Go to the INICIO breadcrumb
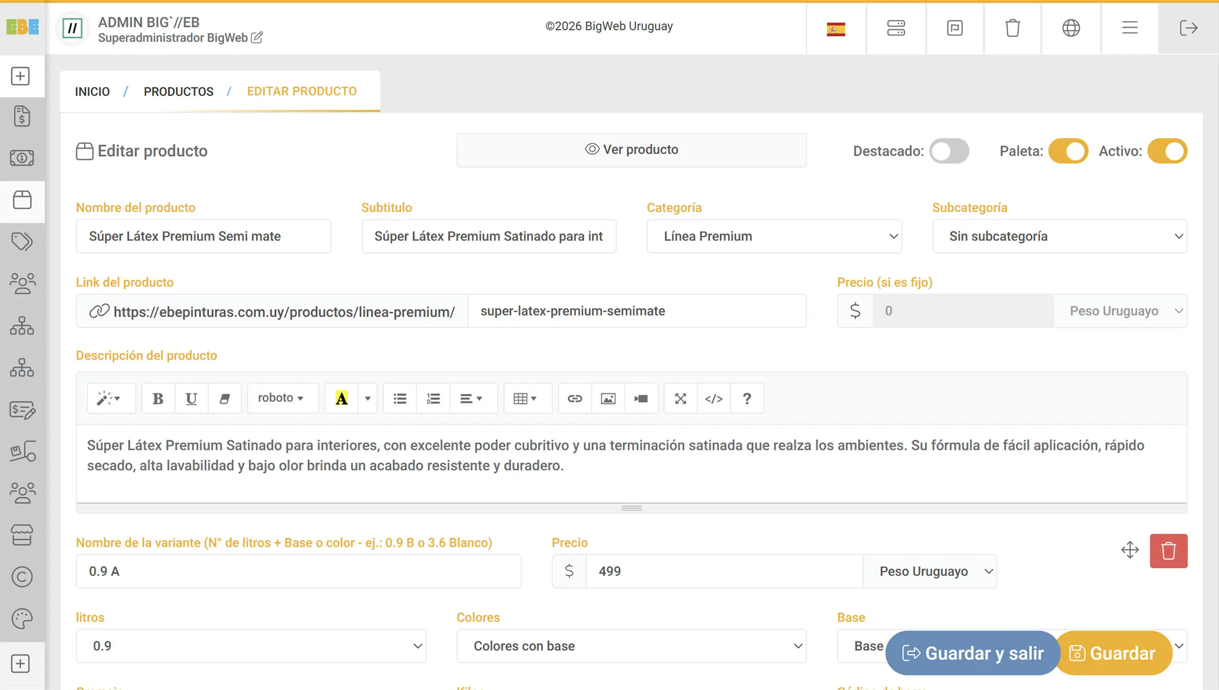Screen dimensions: 1219x690 click(x=92, y=92)
